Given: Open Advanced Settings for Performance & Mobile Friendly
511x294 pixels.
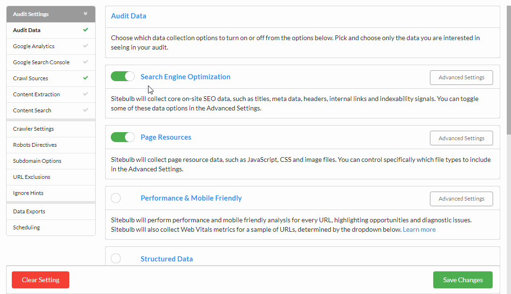Looking at the screenshot, I should pos(461,199).
